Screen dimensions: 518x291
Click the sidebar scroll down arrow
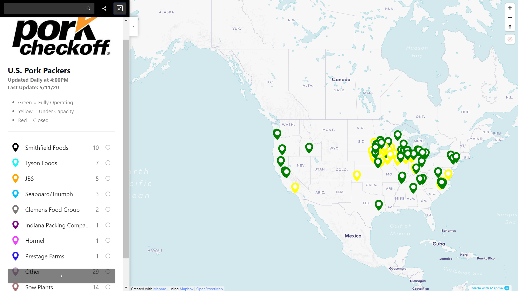[126, 287]
